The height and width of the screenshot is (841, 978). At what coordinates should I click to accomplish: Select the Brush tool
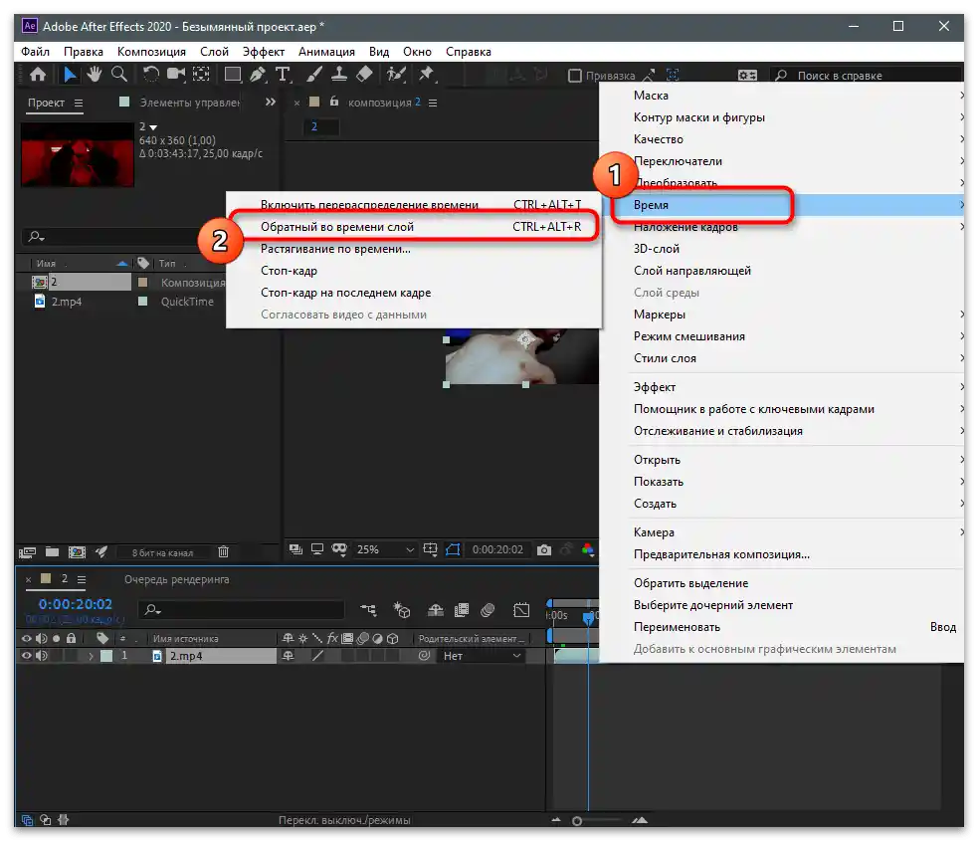(314, 75)
